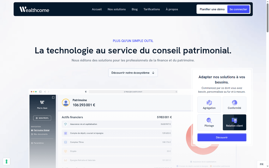
Task: Click the Se connecter button
Action: point(238,9)
